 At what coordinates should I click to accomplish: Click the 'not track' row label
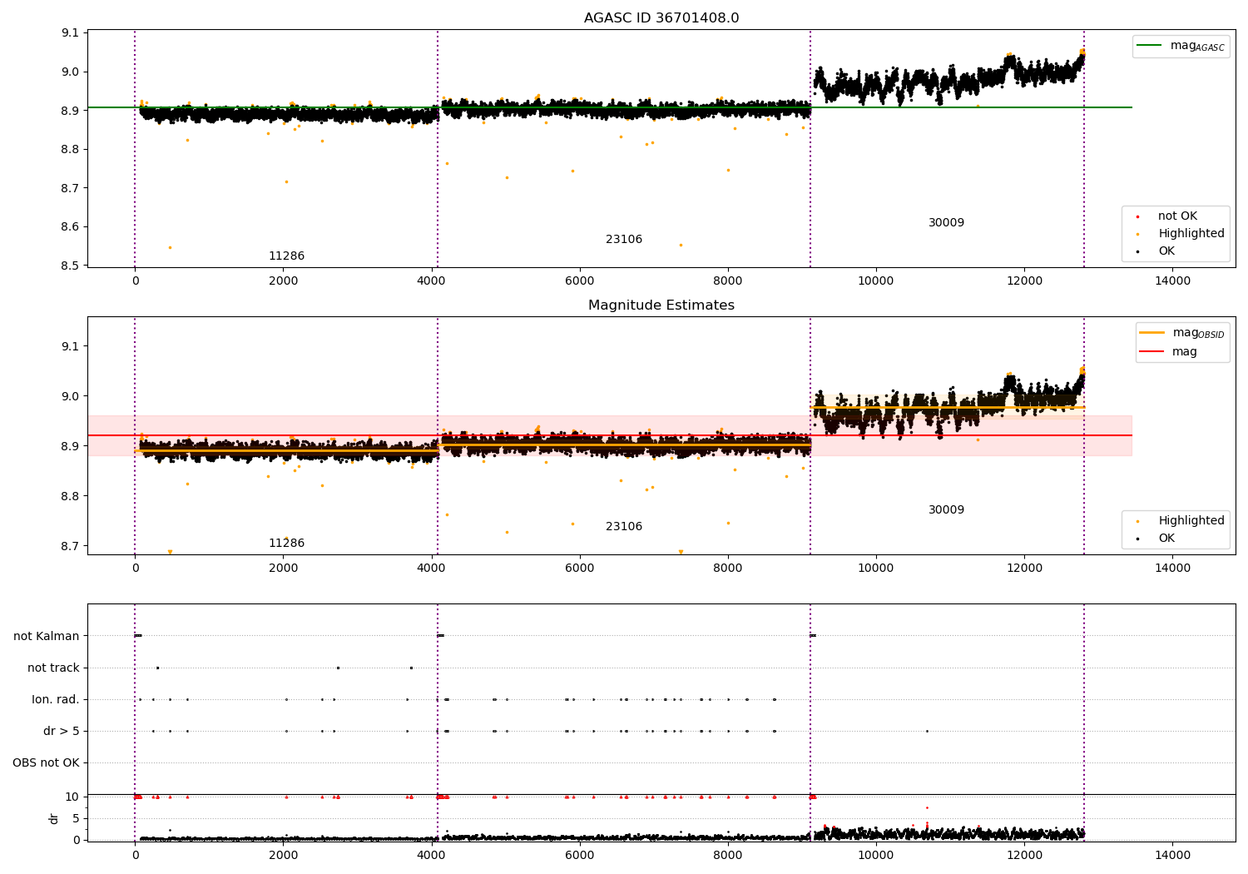point(53,668)
